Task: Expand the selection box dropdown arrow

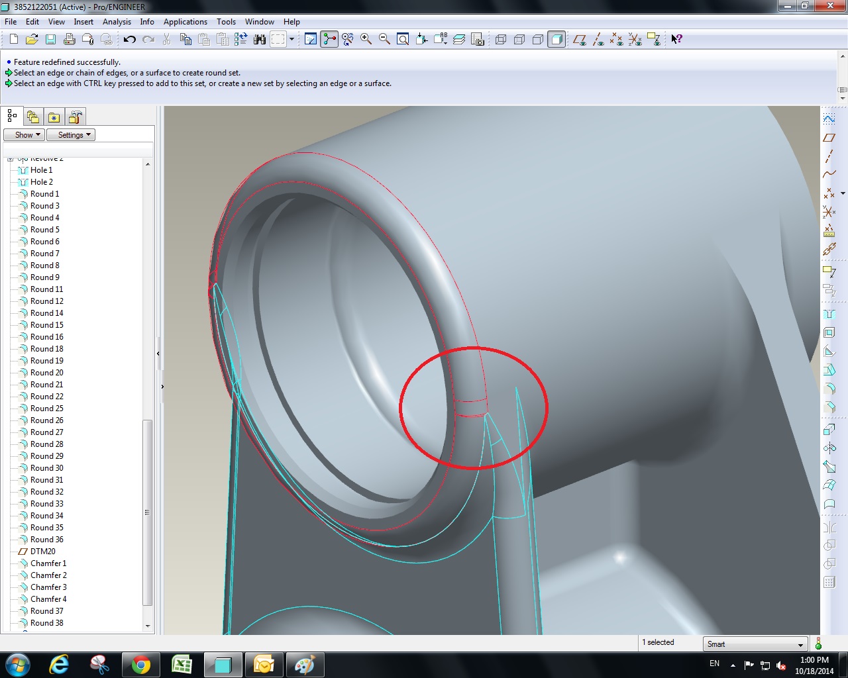Action: coord(291,40)
